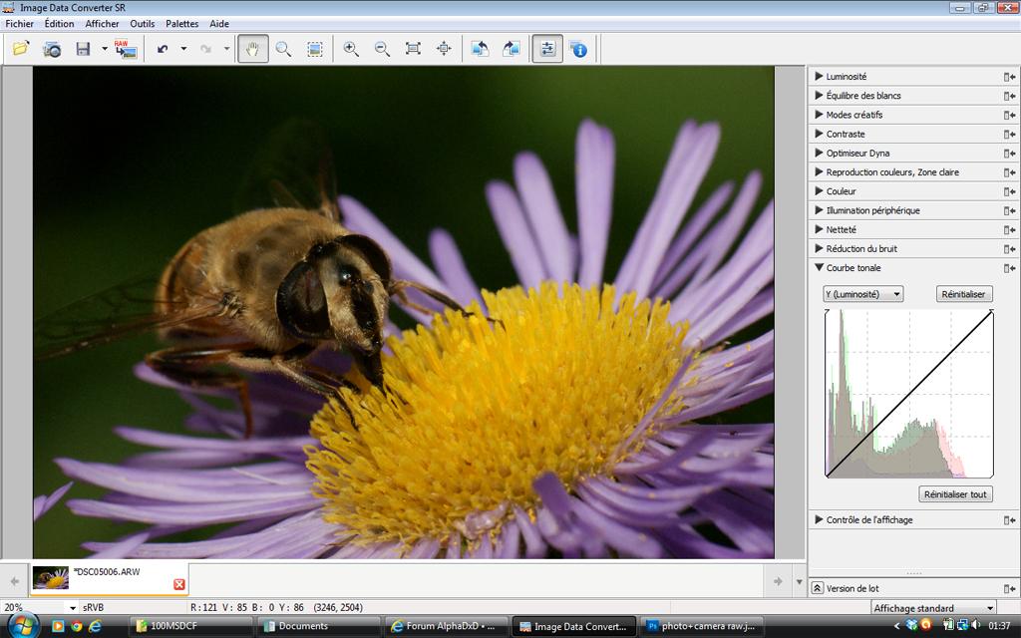Collapse the Courbe tonale panel
The image size is (1021, 638).
click(x=820, y=267)
